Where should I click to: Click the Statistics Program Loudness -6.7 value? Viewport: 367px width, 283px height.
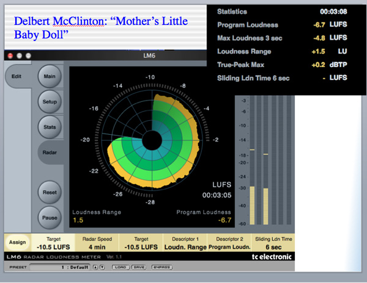(x=319, y=24)
